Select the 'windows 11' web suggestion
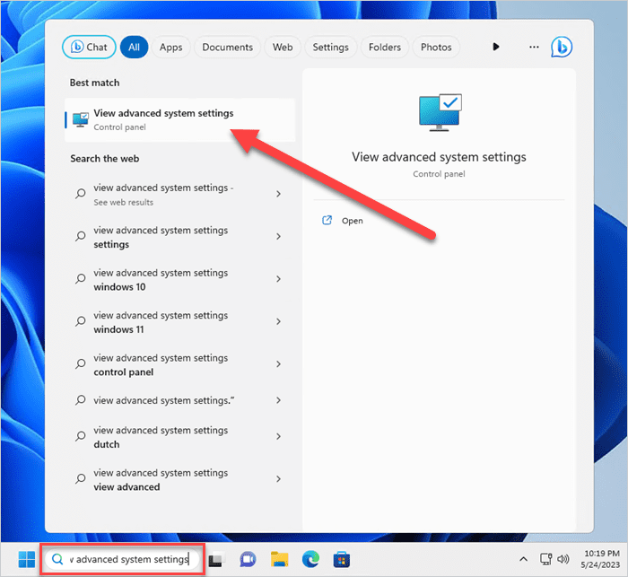The width and height of the screenshot is (628, 577). (179, 322)
